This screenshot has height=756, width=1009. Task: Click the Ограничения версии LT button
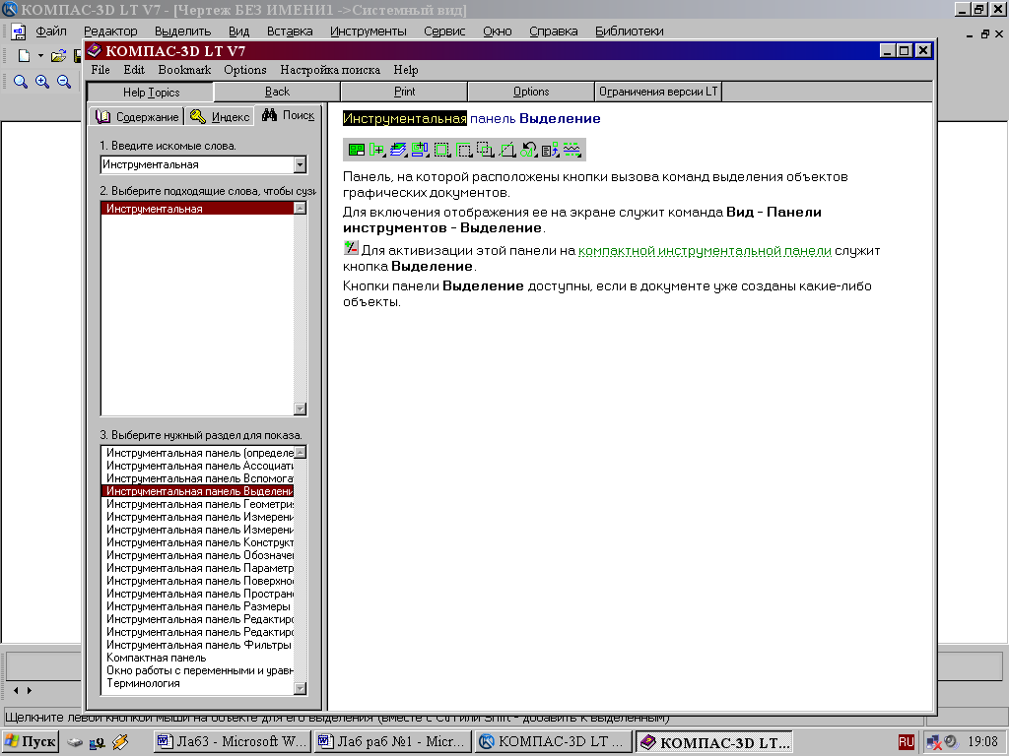click(658, 92)
